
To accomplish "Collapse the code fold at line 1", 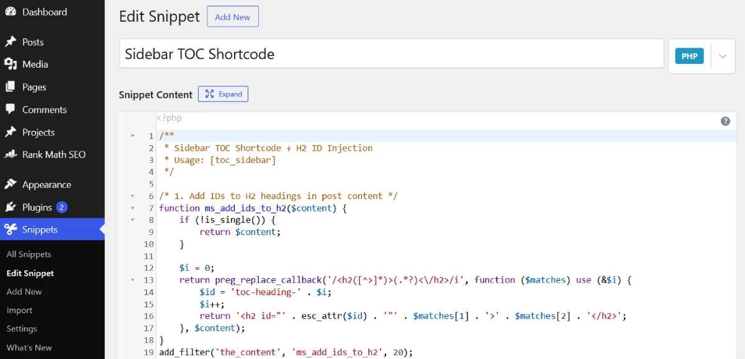I will (x=132, y=136).
